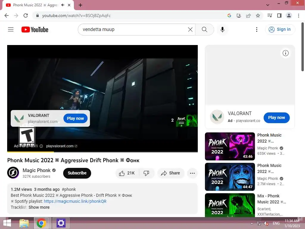305x229 pixels.
Task: Open Windows Start menu
Action: 7,223
